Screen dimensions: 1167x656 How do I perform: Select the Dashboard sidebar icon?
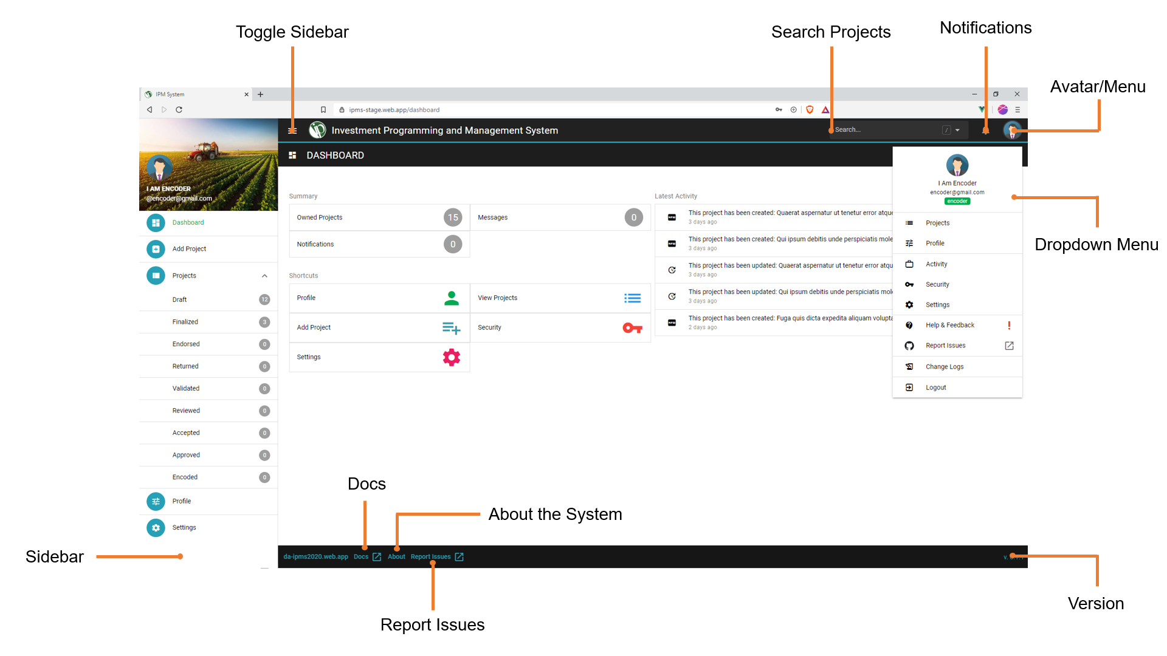pyautogui.click(x=156, y=222)
